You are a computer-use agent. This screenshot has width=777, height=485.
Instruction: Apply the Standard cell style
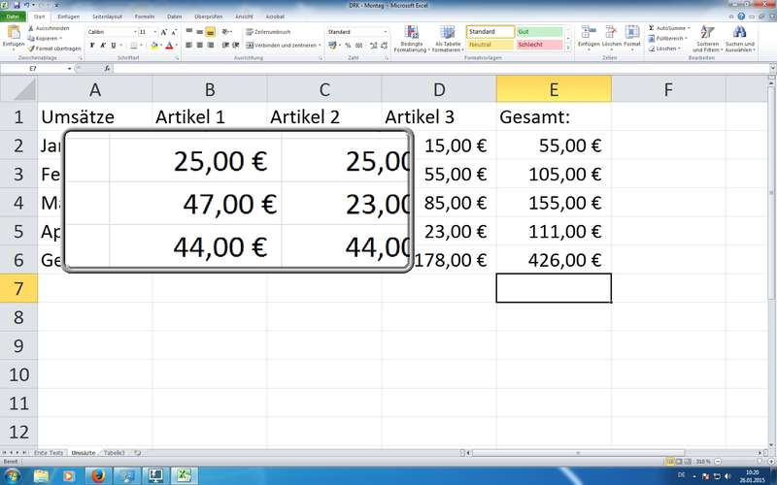point(490,32)
